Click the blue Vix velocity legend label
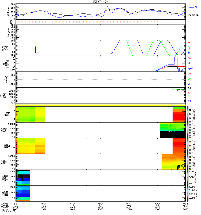201x215 pixels. click(x=189, y=84)
